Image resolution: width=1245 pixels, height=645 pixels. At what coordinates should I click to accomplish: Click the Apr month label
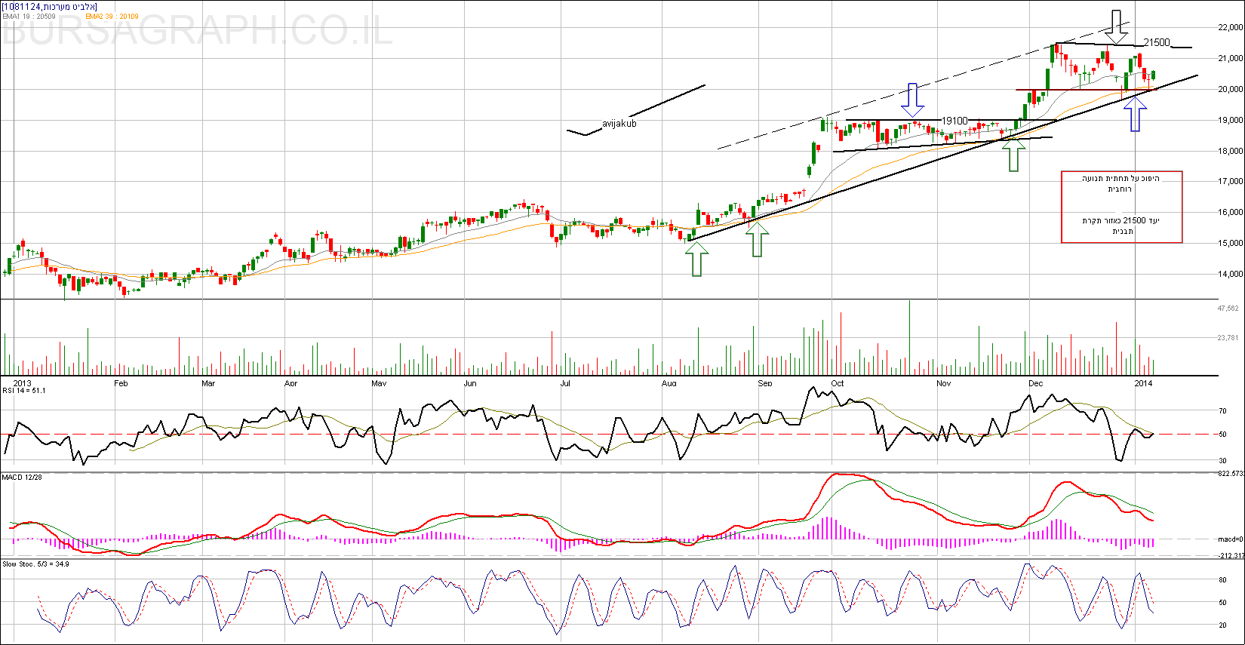(x=290, y=383)
